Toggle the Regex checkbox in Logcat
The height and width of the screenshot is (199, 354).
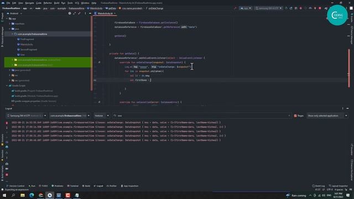pyautogui.click(x=295, y=116)
